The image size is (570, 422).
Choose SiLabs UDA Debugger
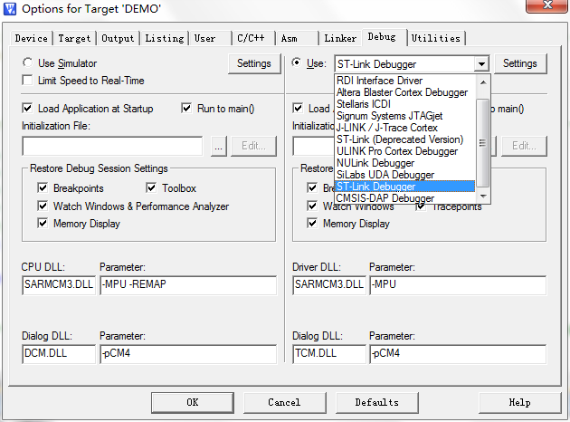[x=404, y=175]
